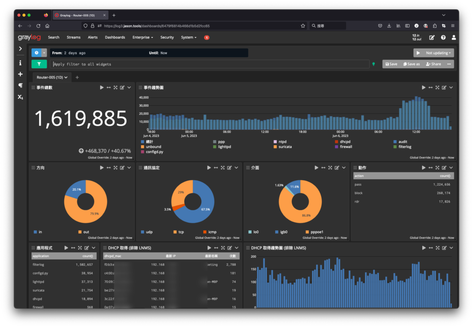This screenshot has width=473, height=327.
Task: Open the Alerts menu item
Action: pyautogui.click(x=92, y=37)
